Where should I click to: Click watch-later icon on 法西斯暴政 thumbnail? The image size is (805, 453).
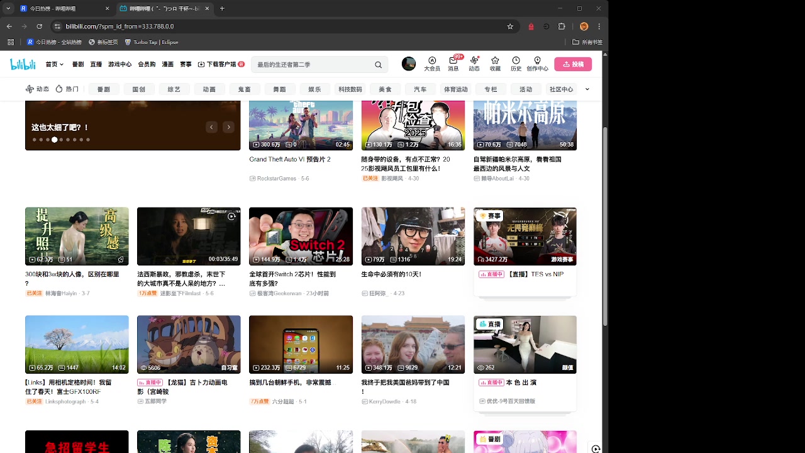(231, 216)
